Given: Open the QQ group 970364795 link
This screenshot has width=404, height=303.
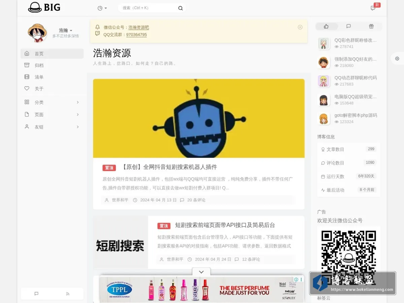Looking at the screenshot, I should pos(136,35).
